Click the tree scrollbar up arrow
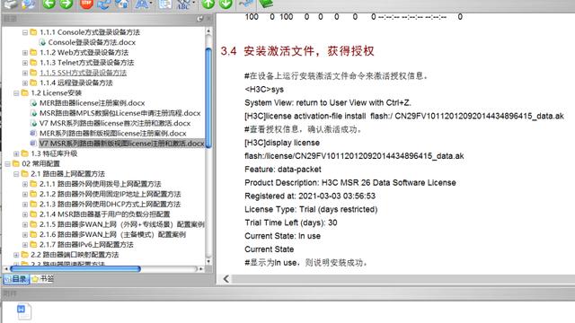This screenshot has height=323, width=575. [x=208, y=31]
